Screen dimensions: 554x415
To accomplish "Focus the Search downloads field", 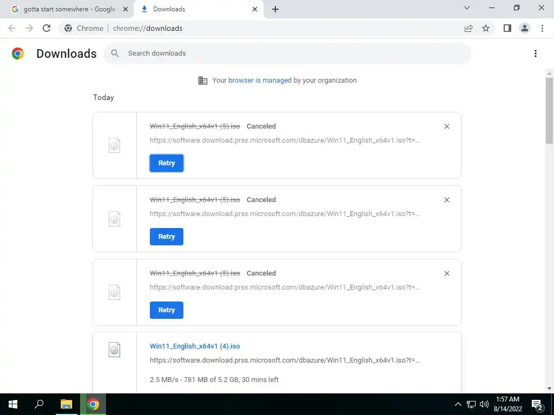I will pyautogui.click(x=287, y=53).
